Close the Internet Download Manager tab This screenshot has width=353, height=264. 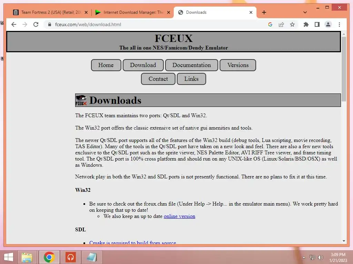pos(168,12)
